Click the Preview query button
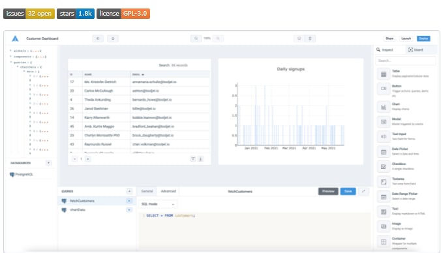The height and width of the screenshot is (253, 441). point(328,191)
